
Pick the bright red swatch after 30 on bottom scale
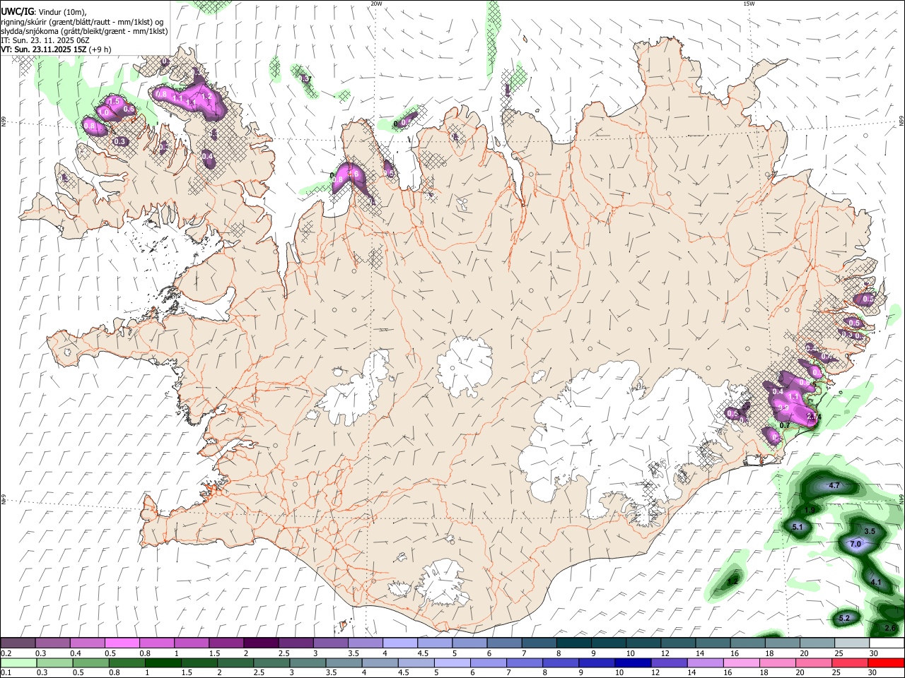pyautogui.click(x=885, y=663)
